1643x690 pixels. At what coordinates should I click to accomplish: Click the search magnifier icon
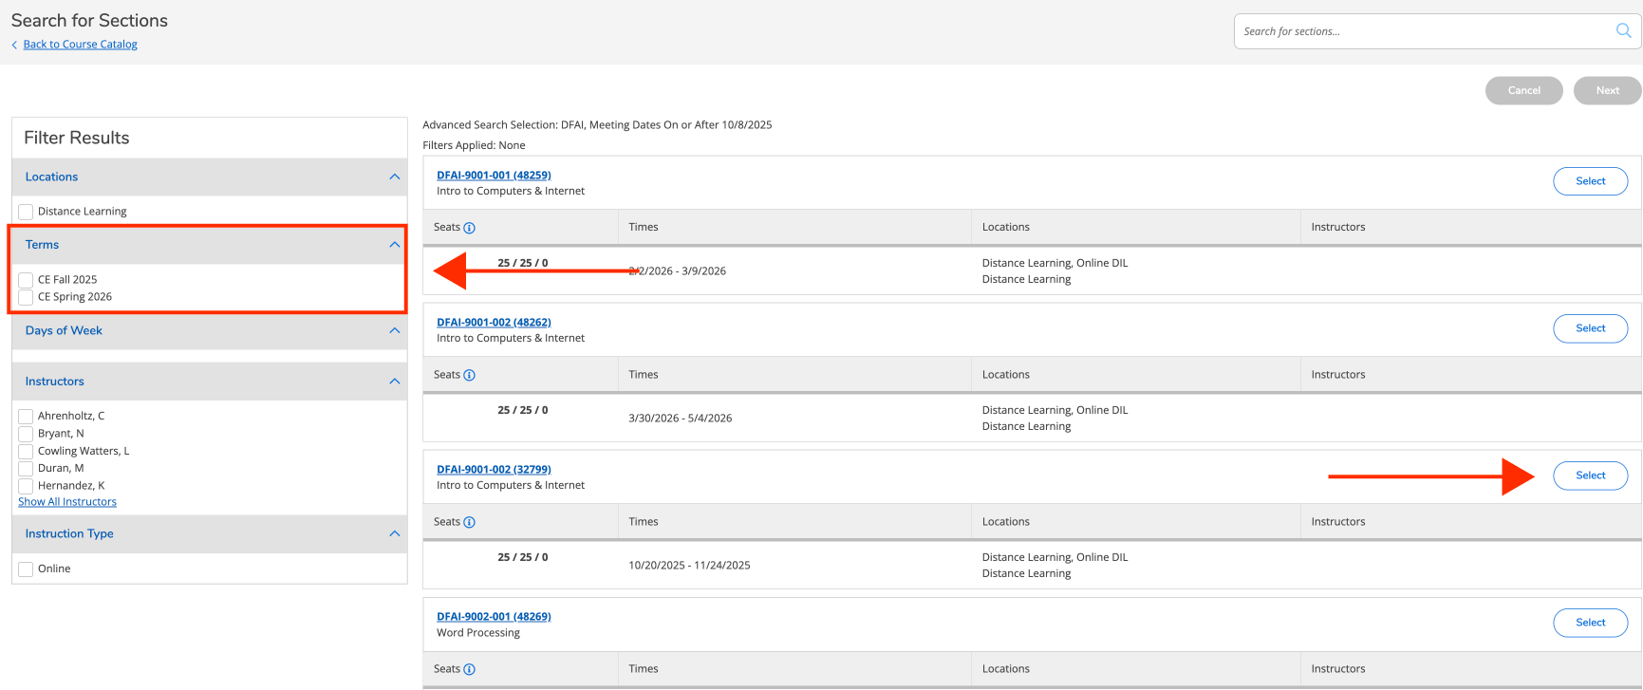1623,30
